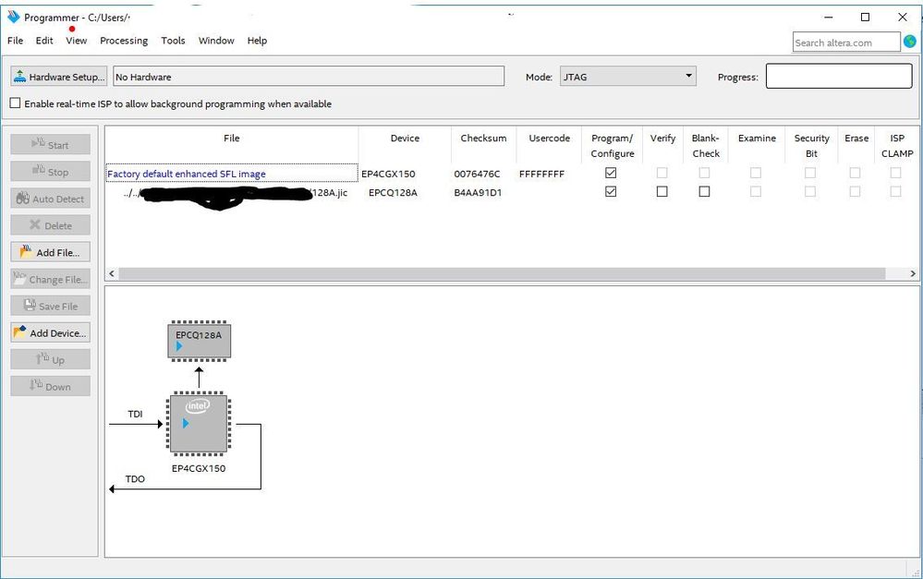Image resolution: width=923 pixels, height=579 pixels.
Task: Open the Edit menu
Action: tap(44, 41)
